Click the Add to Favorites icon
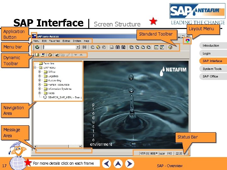227x170 pixels. click(57, 55)
